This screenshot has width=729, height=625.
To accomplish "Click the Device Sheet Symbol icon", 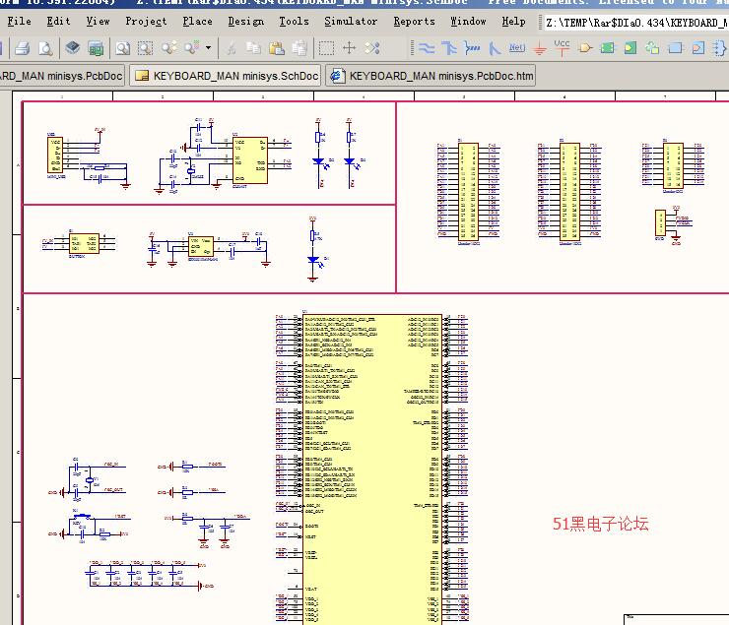I will (653, 48).
